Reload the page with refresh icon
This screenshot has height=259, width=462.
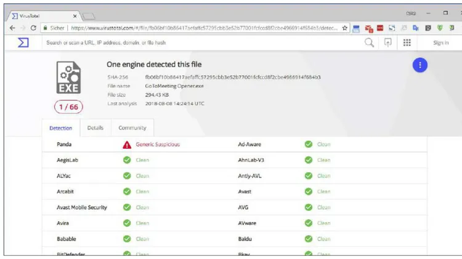(x=33, y=28)
